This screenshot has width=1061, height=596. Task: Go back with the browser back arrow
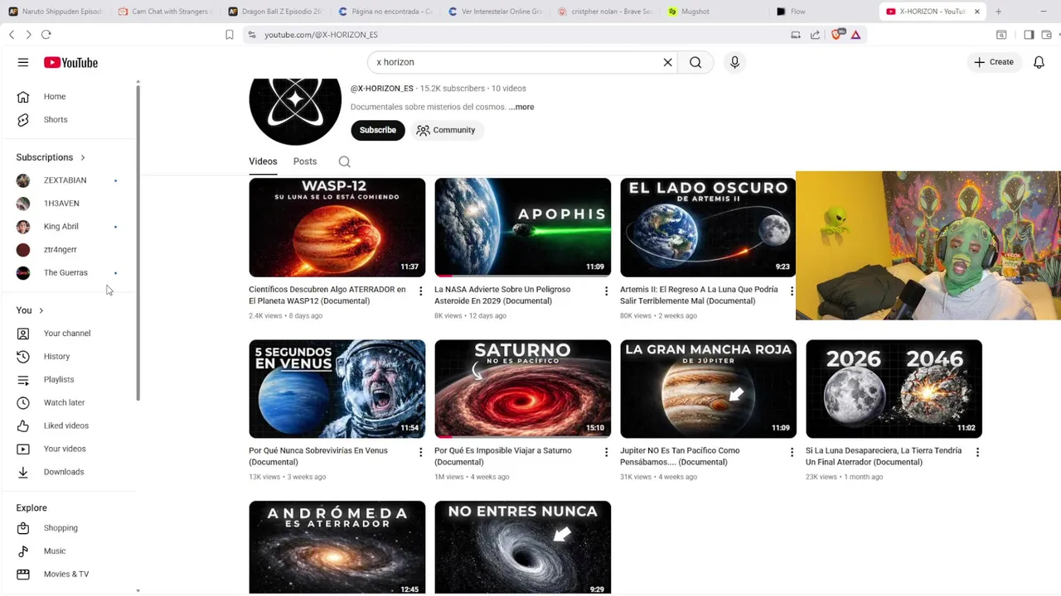click(12, 35)
